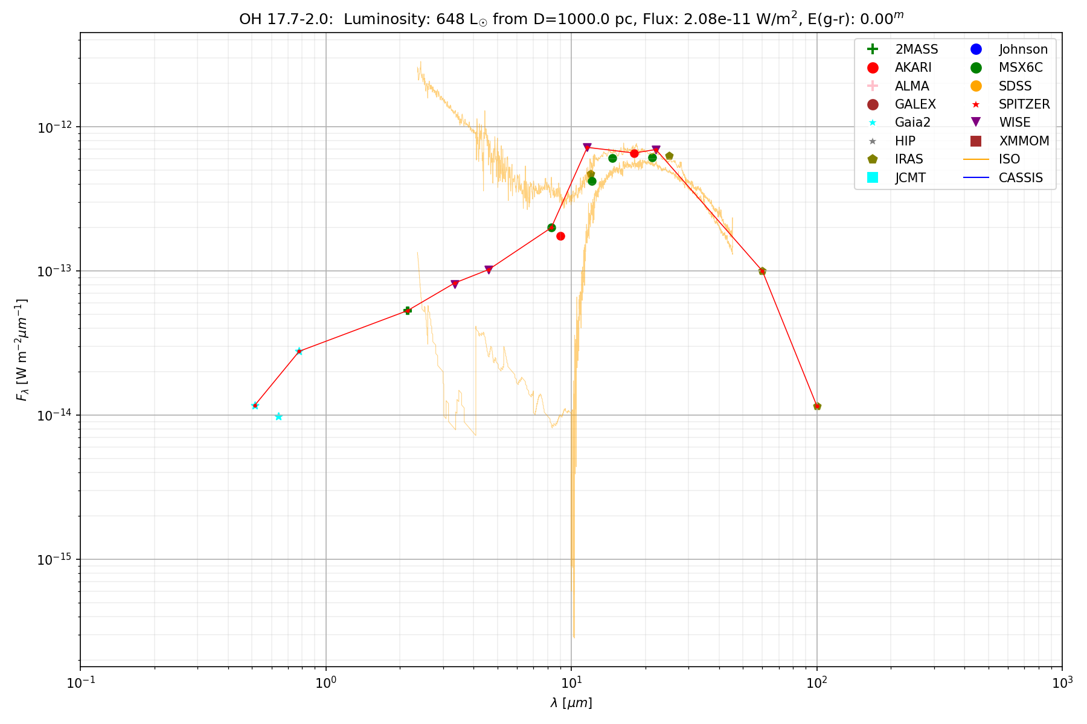1087x724 pixels.
Task: Click the XMMOM brown square legend marker
Action: point(976,141)
